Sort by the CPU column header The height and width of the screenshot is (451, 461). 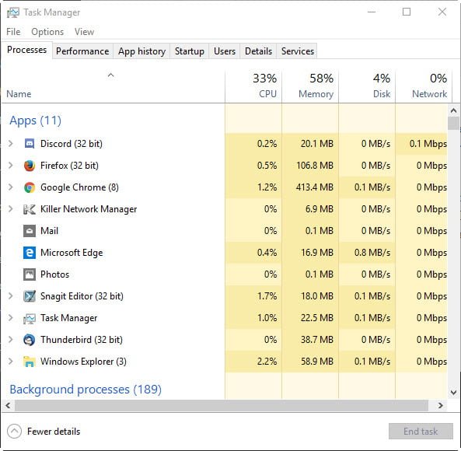[253, 86]
